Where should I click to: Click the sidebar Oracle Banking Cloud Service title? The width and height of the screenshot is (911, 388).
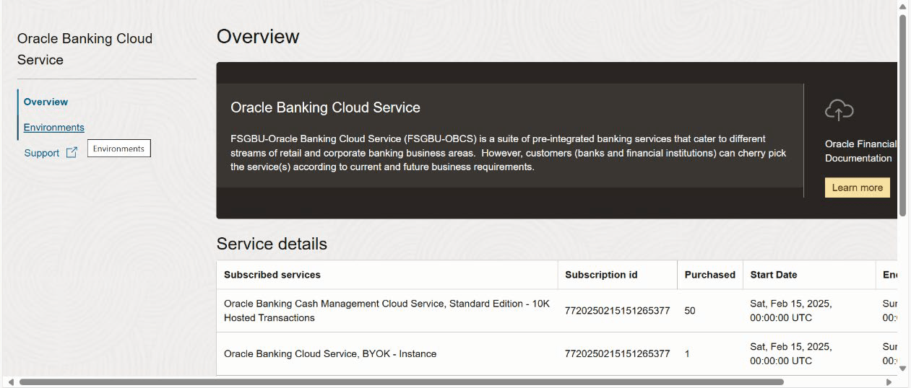85,49
